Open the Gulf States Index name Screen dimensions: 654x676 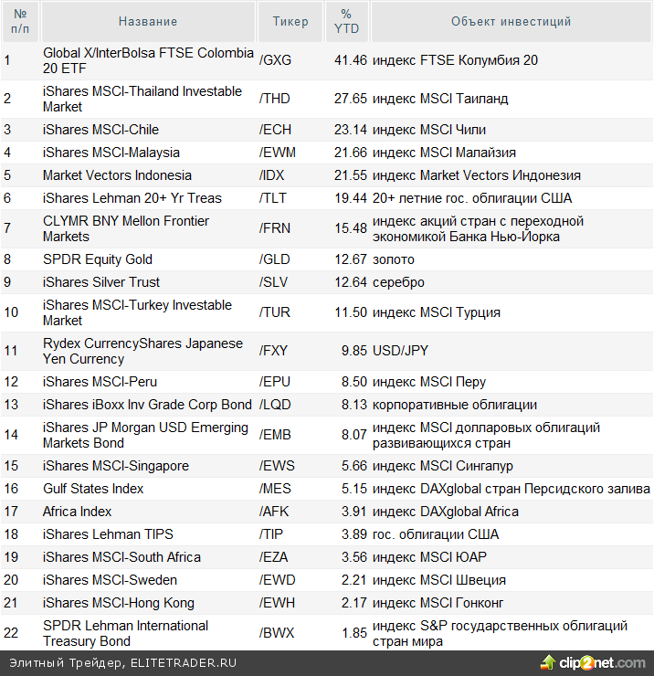[x=93, y=489]
